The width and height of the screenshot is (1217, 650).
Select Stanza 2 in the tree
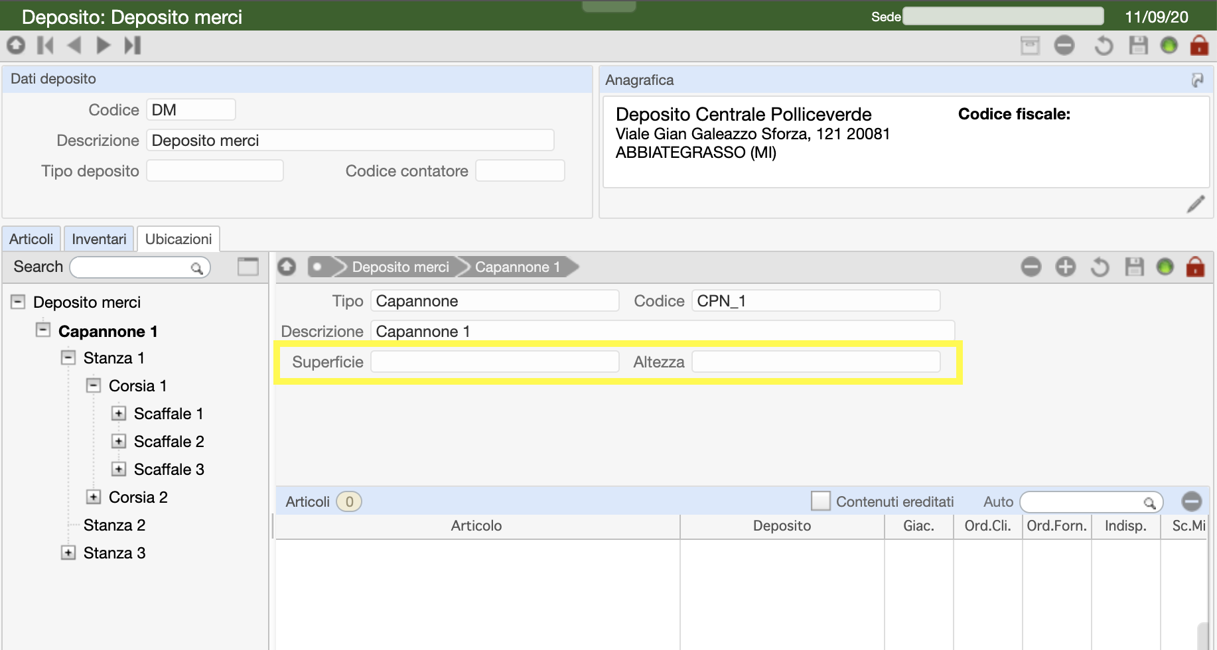114,525
